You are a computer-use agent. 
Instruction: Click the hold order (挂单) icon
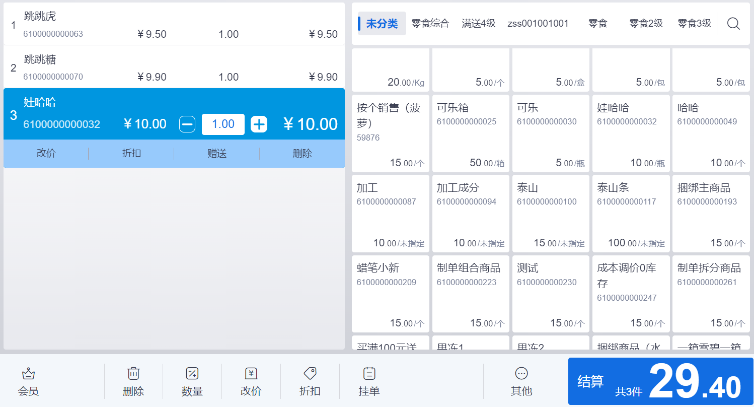point(369,374)
